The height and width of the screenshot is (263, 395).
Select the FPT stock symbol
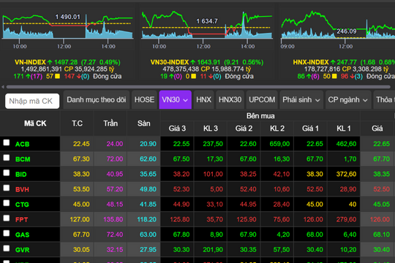[22, 219]
